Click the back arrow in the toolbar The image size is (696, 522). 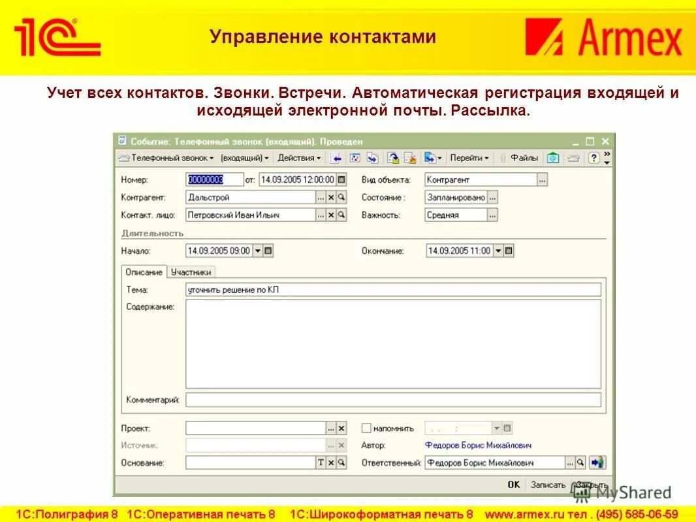[x=336, y=157]
